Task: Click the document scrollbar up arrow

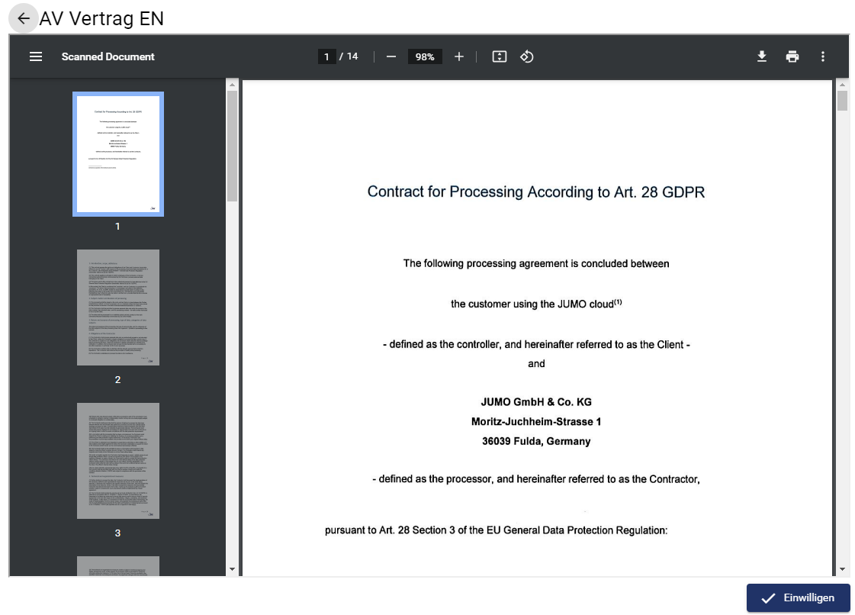Action: (x=842, y=85)
